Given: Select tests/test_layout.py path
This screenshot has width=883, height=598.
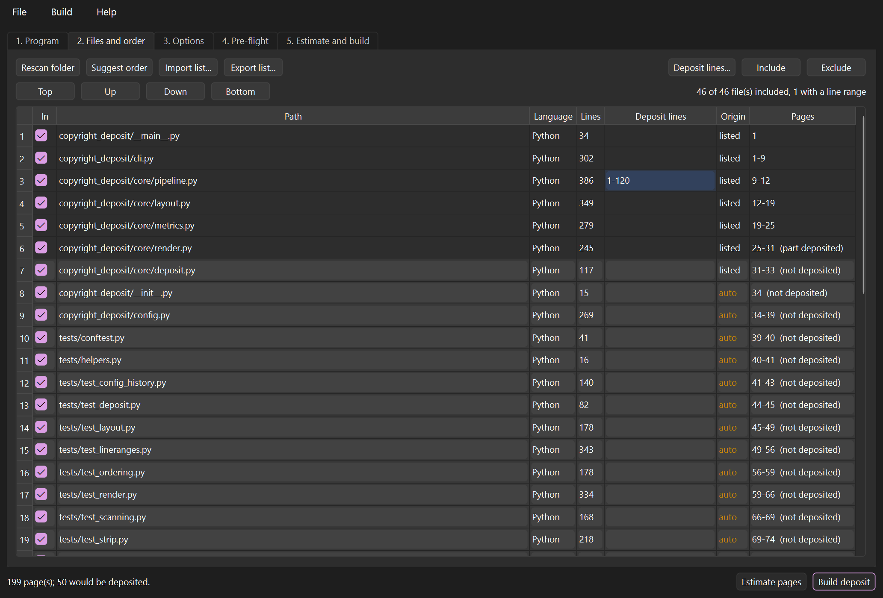Looking at the screenshot, I should (x=97, y=427).
